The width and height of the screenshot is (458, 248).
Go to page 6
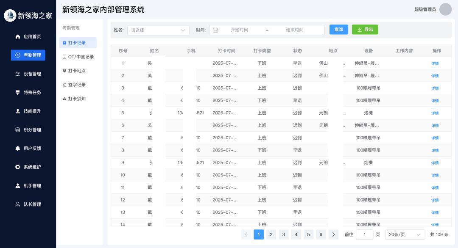coord(321,234)
